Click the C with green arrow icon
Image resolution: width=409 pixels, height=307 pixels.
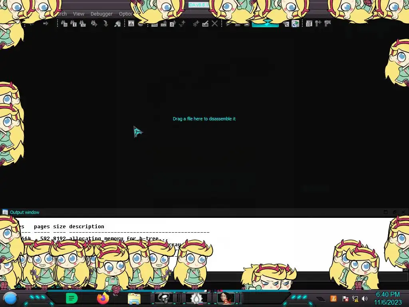pos(295,24)
